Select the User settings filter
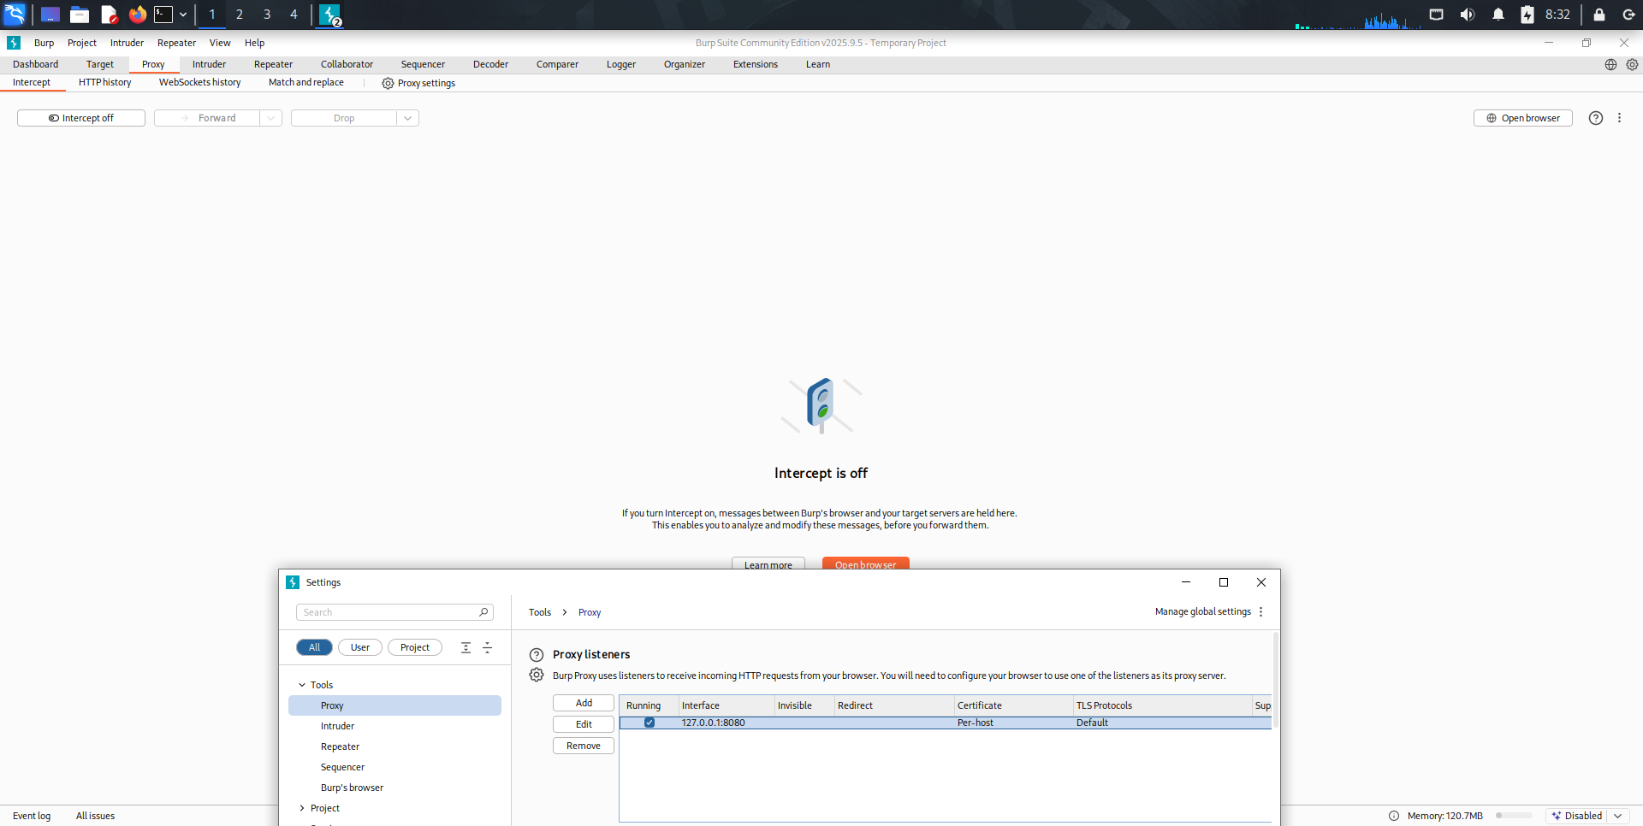Viewport: 1643px width, 826px height. click(360, 647)
